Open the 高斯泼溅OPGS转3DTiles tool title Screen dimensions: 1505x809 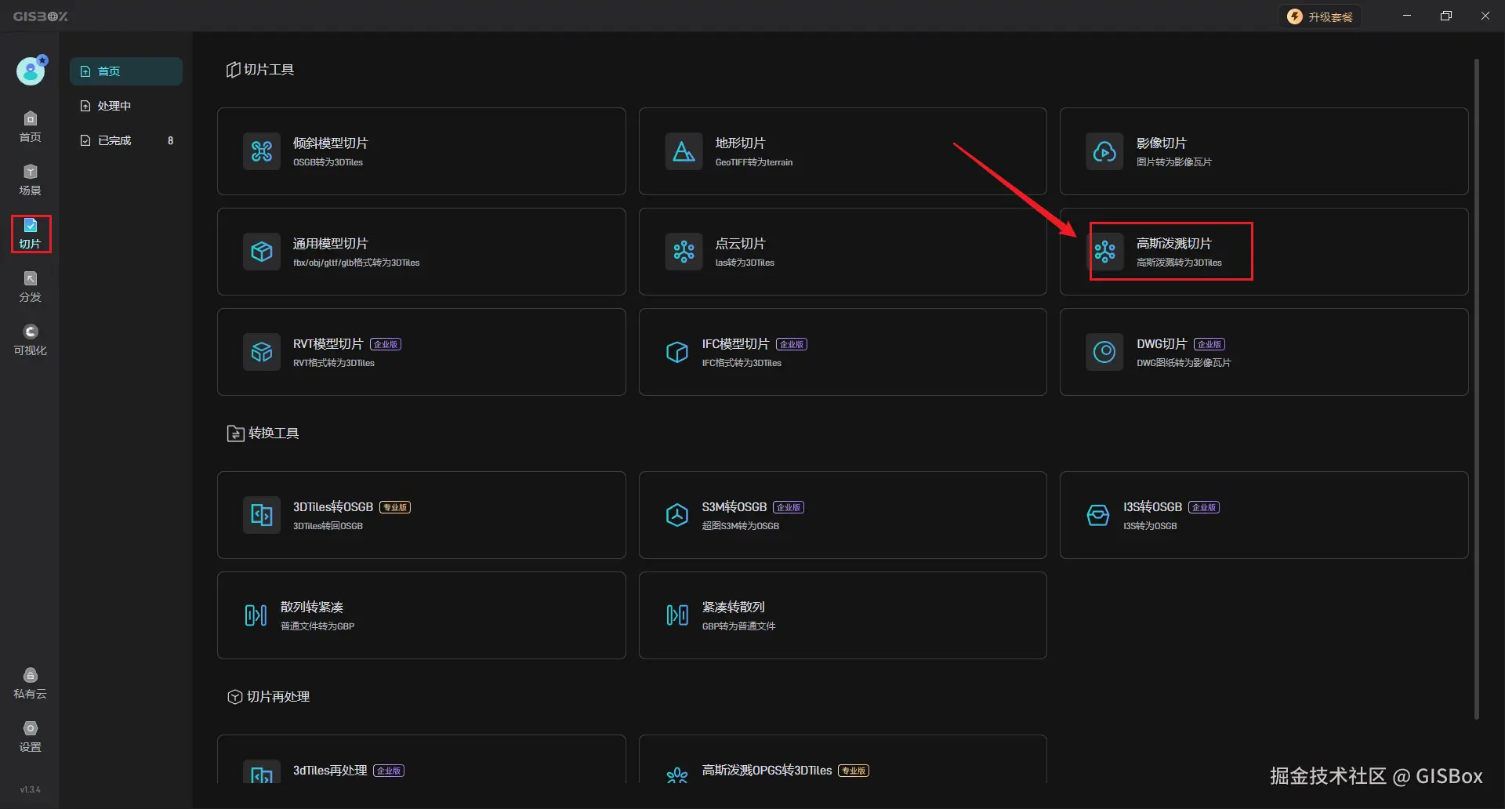[x=767, y=771]
